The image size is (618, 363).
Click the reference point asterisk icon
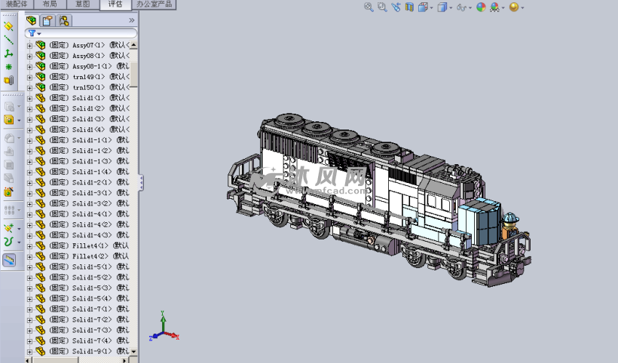[9, 67]
